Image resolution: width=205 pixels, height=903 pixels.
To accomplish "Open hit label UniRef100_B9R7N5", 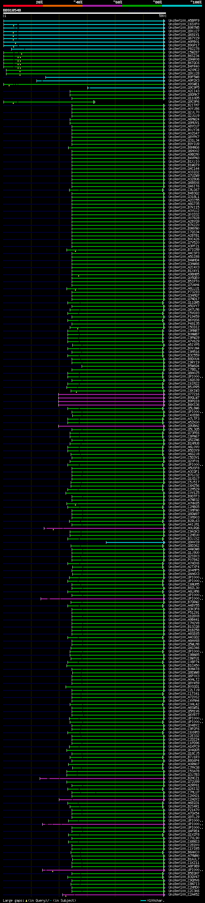I will [x=184, y=28].
